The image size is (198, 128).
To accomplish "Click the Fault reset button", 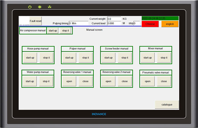I will tap(36, 21).
